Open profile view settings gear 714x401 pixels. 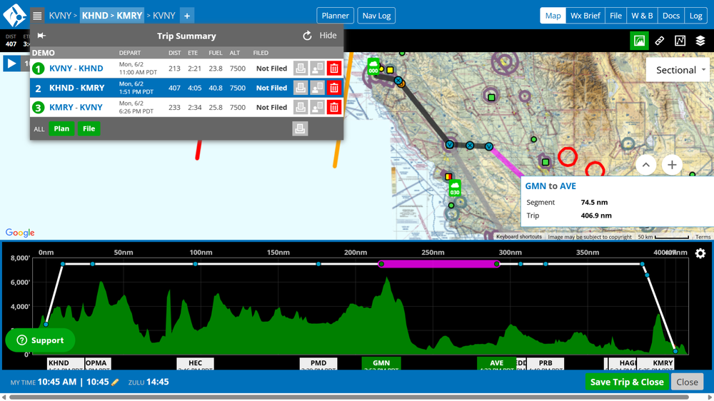click(700, 253)
